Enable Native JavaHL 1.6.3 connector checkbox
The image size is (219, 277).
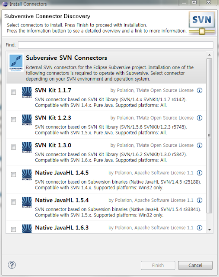click(x=13, y=229)
